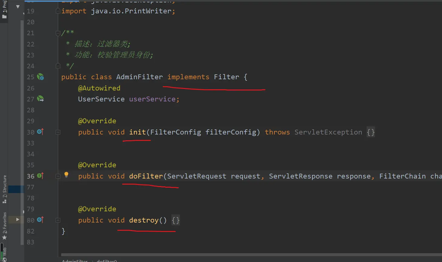The height and width of the screenshot is (262, 442).
Task: Click the userService field name
Action: (152, 99)
